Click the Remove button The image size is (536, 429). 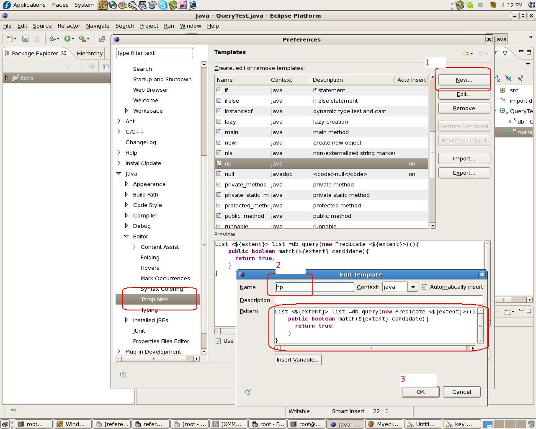464,108
